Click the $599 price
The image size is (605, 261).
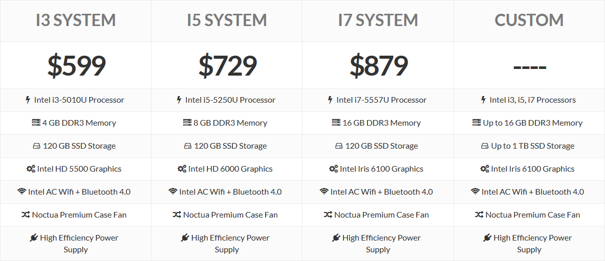click(76, 65)
